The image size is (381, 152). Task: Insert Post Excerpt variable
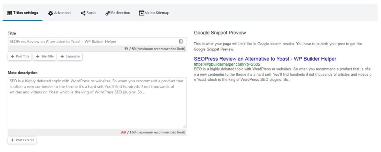[22, 140]
